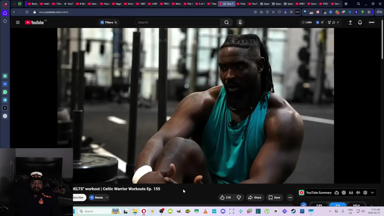384x216 pixels.
Task: Reload the page
Action: click(27, 12)
